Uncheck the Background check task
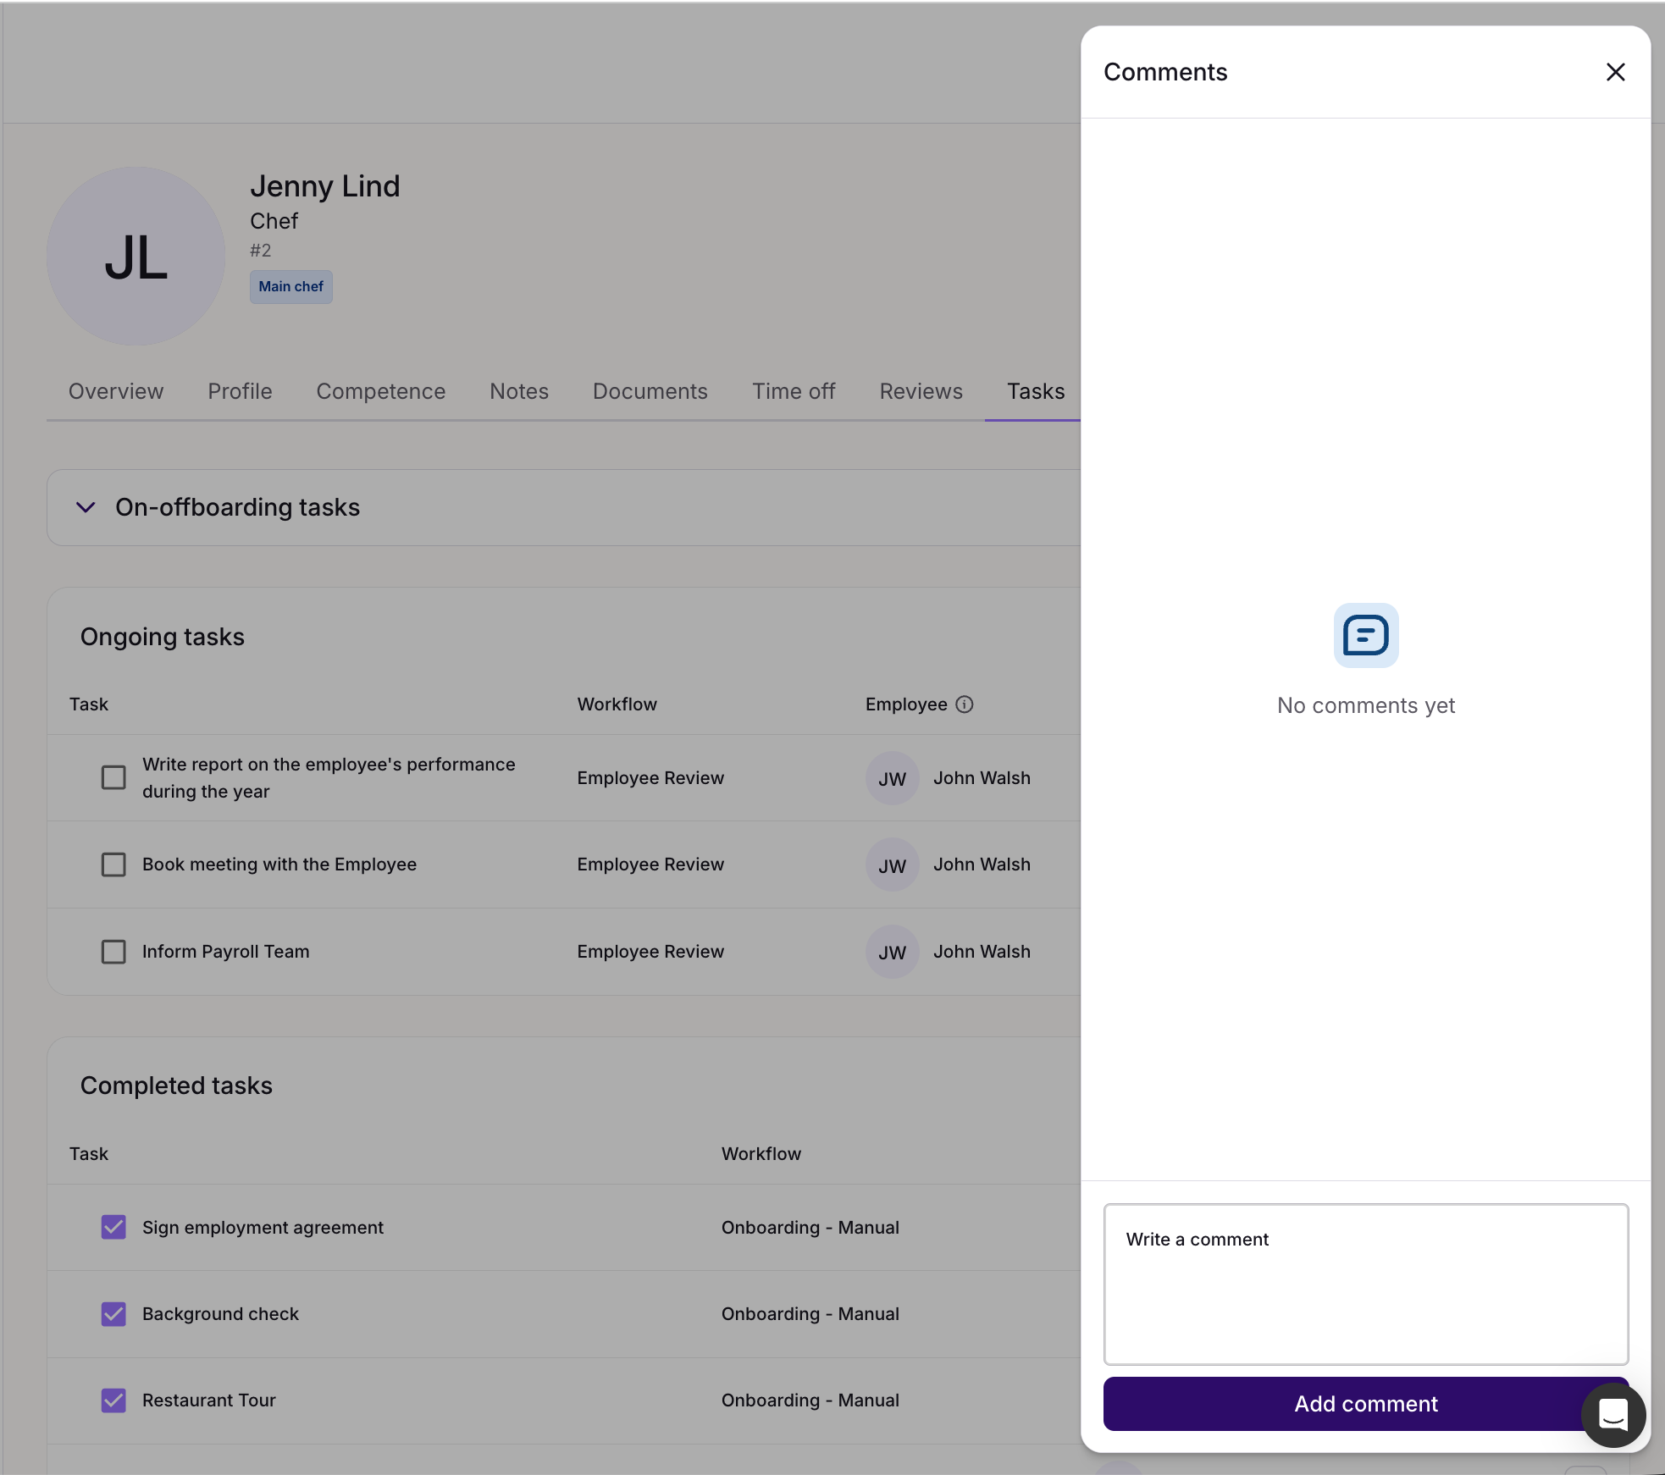 point(113,1313)
